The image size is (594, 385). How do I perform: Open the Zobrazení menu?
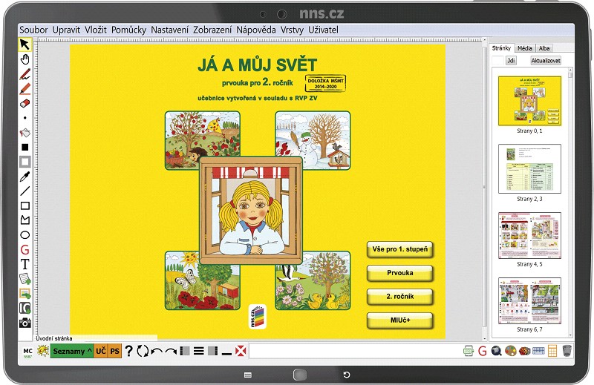[x=212, y=30]
